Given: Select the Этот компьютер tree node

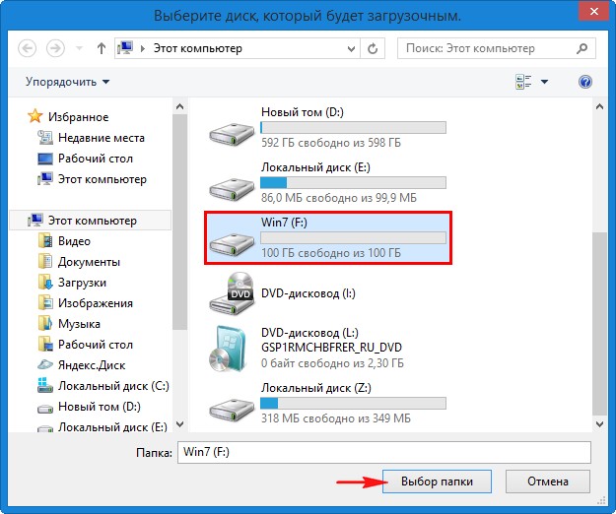Looking at the screenshot, I should click(x=91, y=221).
